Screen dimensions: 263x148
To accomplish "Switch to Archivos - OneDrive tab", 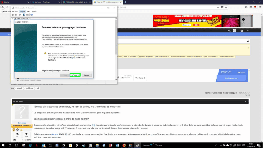I will (46, 2).
